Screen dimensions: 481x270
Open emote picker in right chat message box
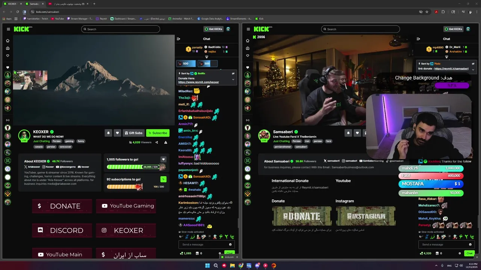[470, 244]
